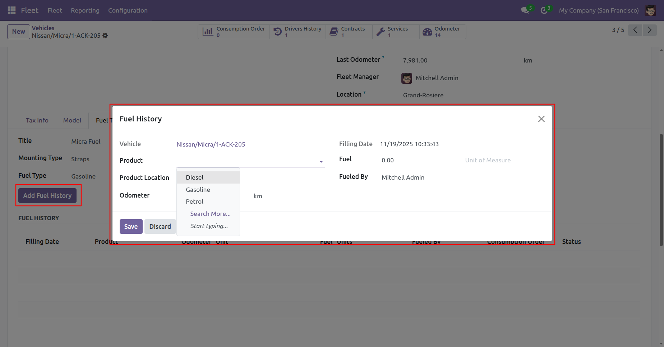
Task: Open the activities clock icon
Action: click(544, 10)
